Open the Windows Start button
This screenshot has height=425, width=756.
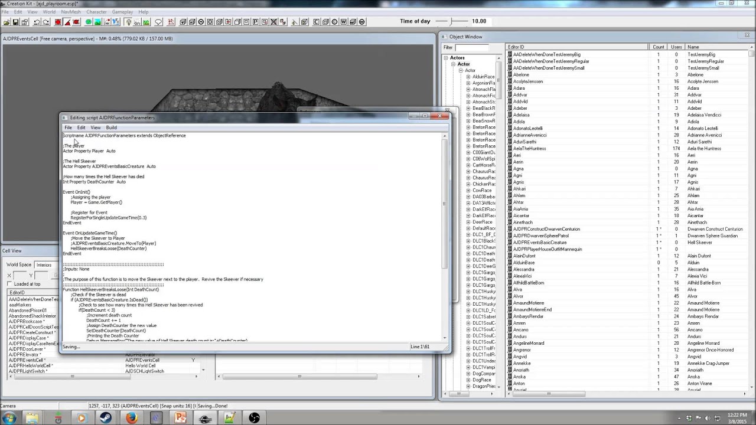tap(9, 418)
